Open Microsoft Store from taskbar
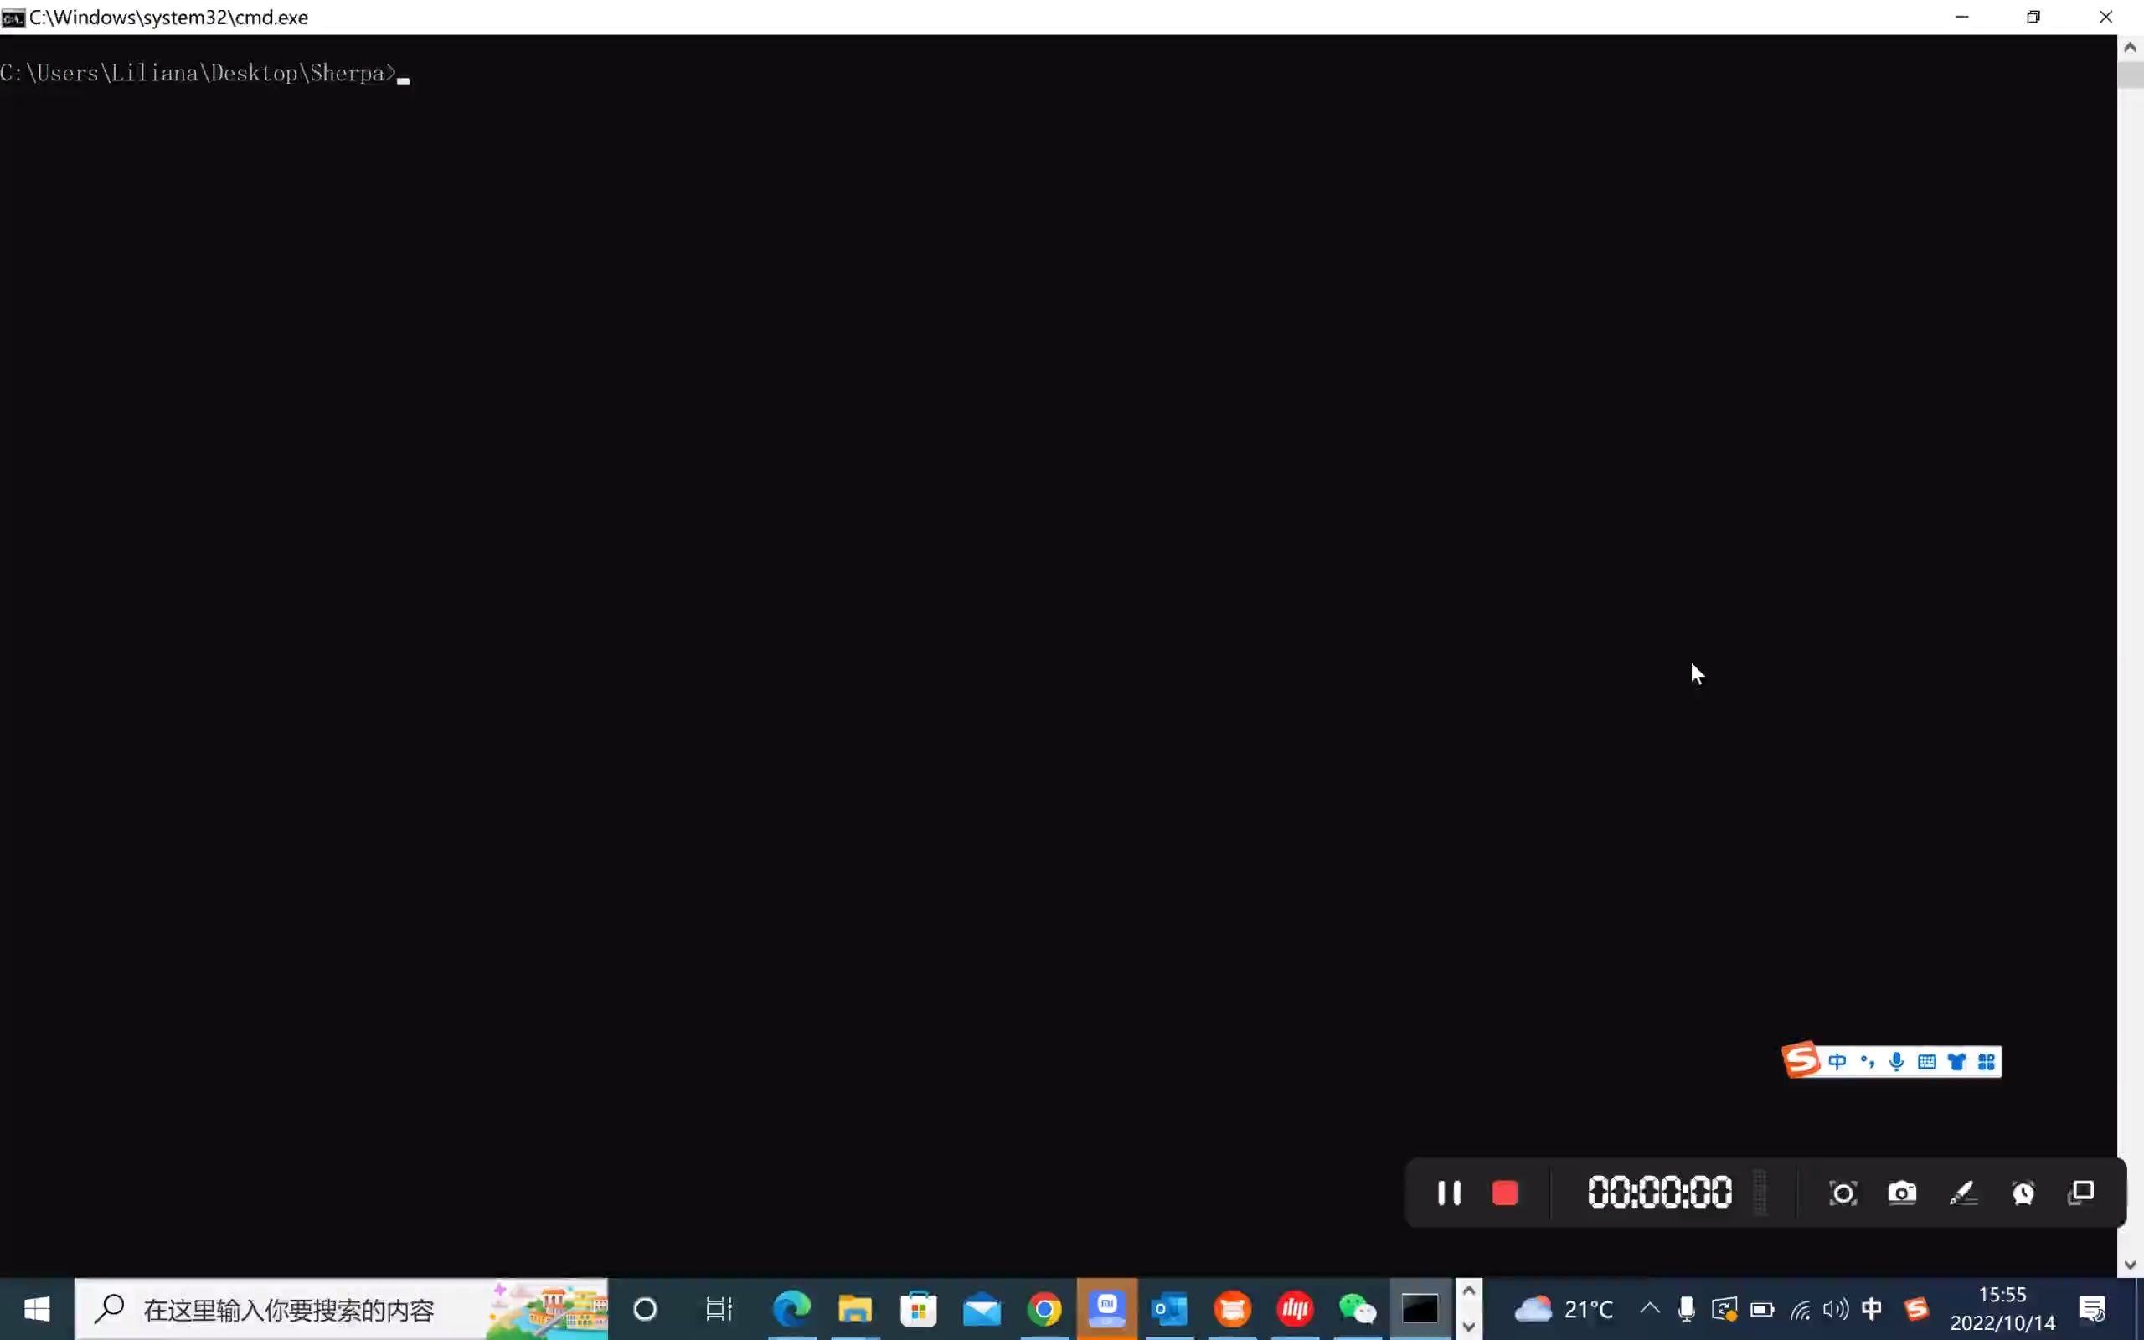The height and width of the screenshot is (1340, 2144). coord(919,1309)
